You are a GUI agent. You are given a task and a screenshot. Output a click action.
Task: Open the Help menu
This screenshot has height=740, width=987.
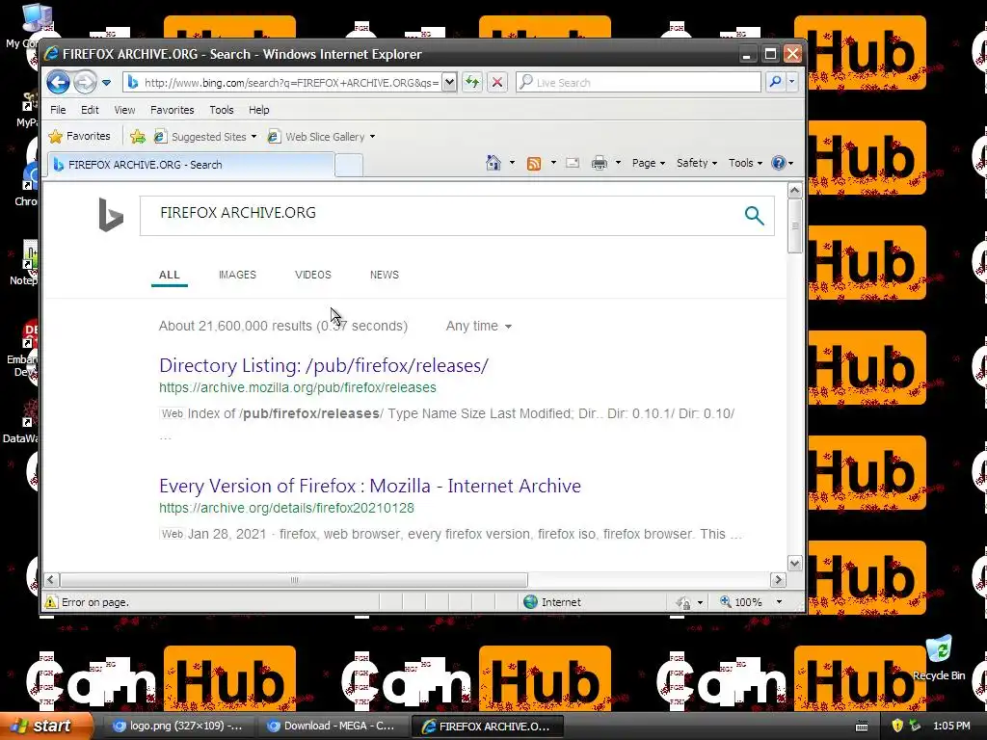coord(258,110)
